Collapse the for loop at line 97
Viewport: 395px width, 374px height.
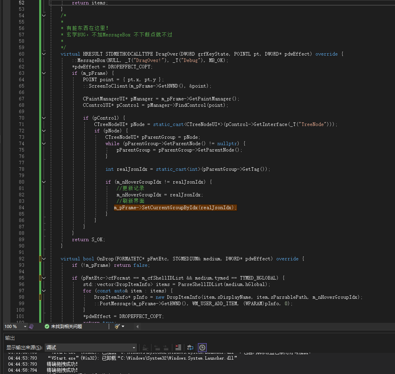44,291
